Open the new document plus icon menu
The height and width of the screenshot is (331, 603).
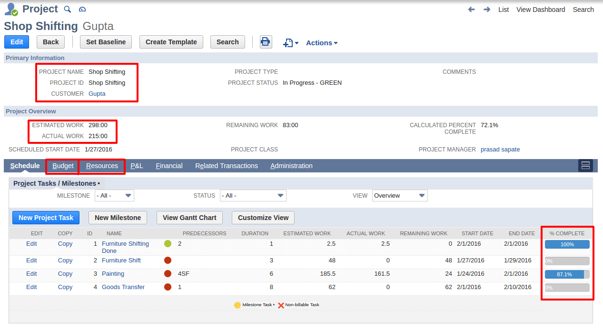point(290,43)
